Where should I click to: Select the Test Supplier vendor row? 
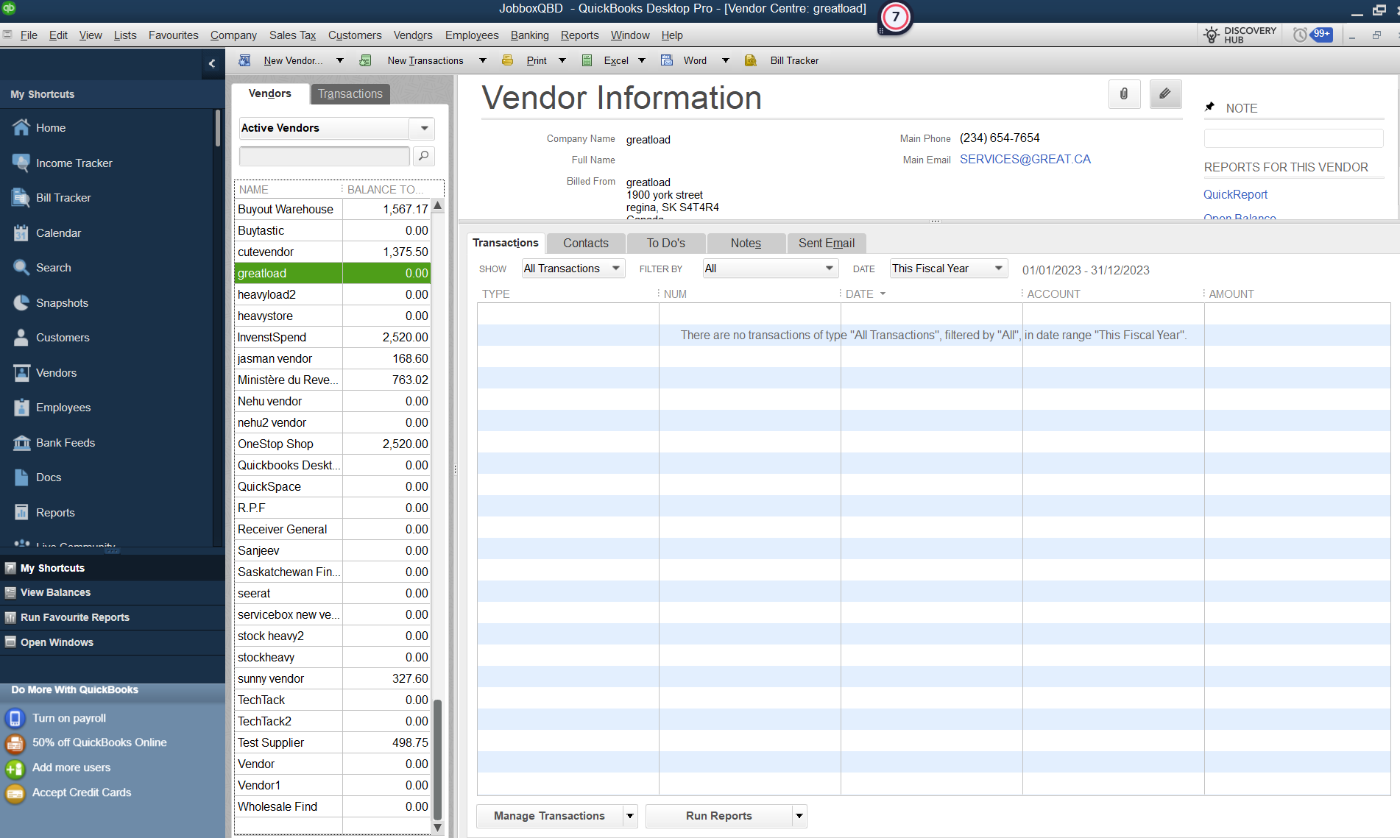coord(332,742)
